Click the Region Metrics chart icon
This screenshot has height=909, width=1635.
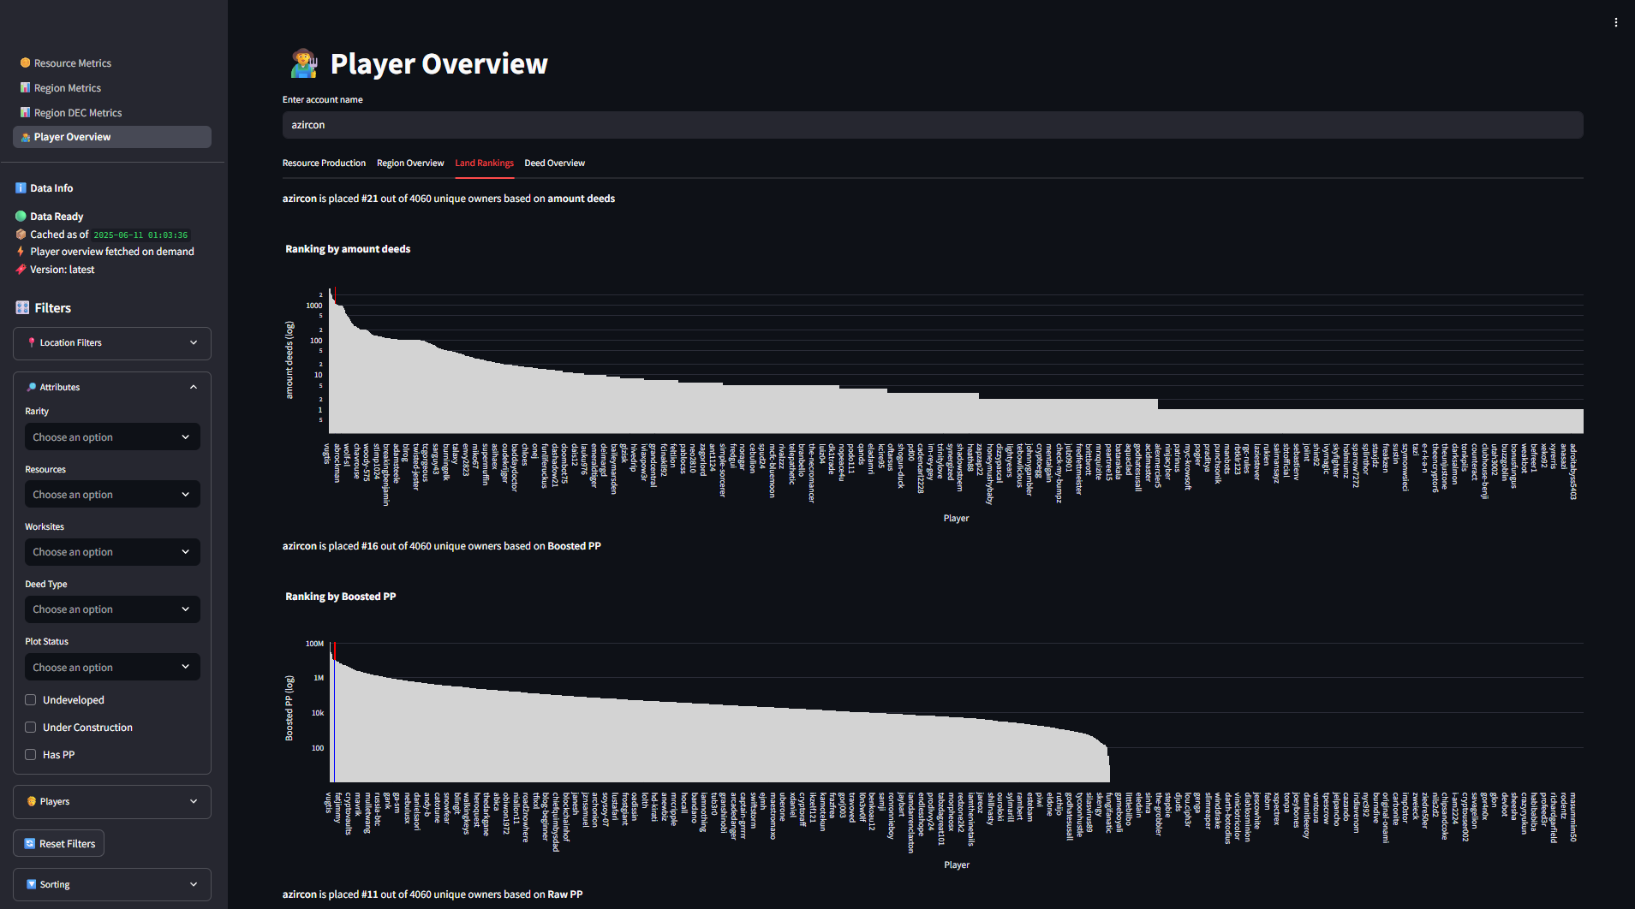click(x=26, y=88)
